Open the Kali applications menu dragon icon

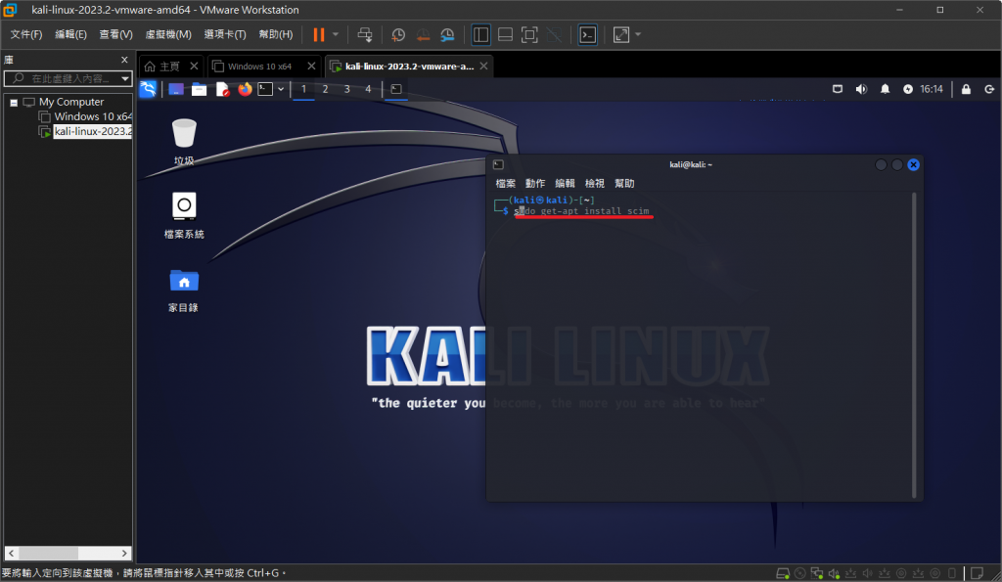point(148,89)
